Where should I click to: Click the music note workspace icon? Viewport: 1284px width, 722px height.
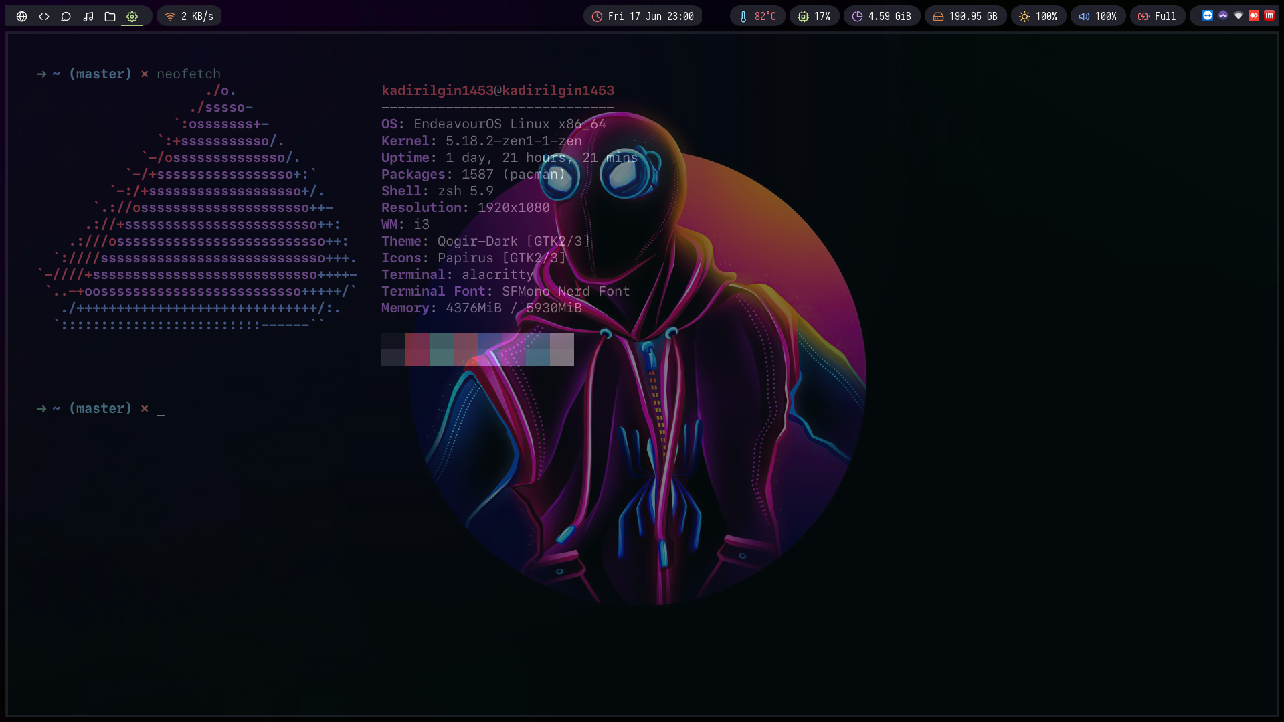point(88,16)
